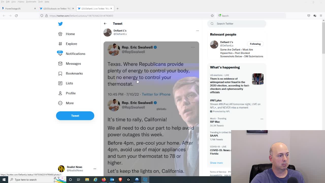The image size is (325, 183).
Task: Bookmark this page with the star
Action: pos(212,16)
